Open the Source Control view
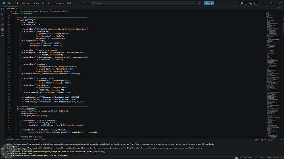Image resolution: width=284 pixels, height=159 pixels. coord(3,19)
